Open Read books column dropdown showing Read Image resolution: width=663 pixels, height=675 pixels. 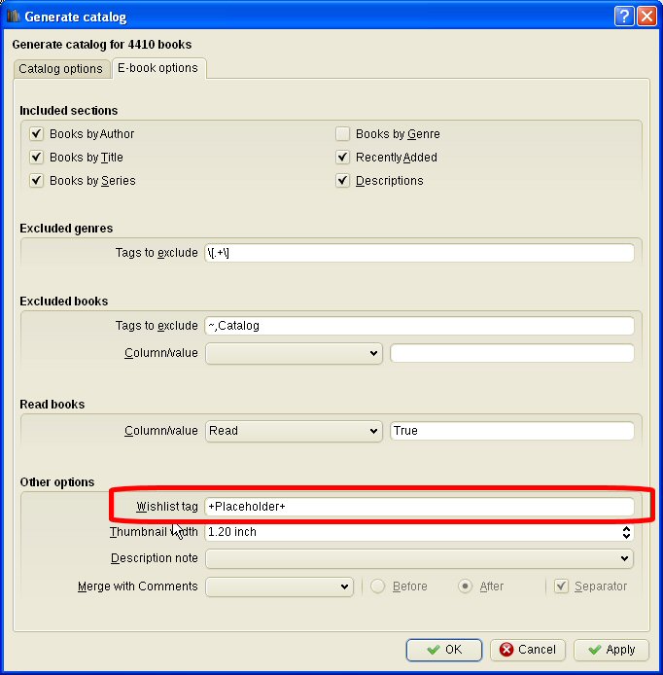point(294,431)
